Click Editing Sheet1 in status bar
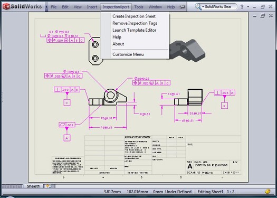The image size is (277, 198). point(210,192)
